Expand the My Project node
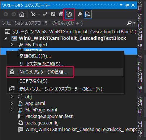The height and width of the screenshot is (140, 146). (x=12, y=45)
